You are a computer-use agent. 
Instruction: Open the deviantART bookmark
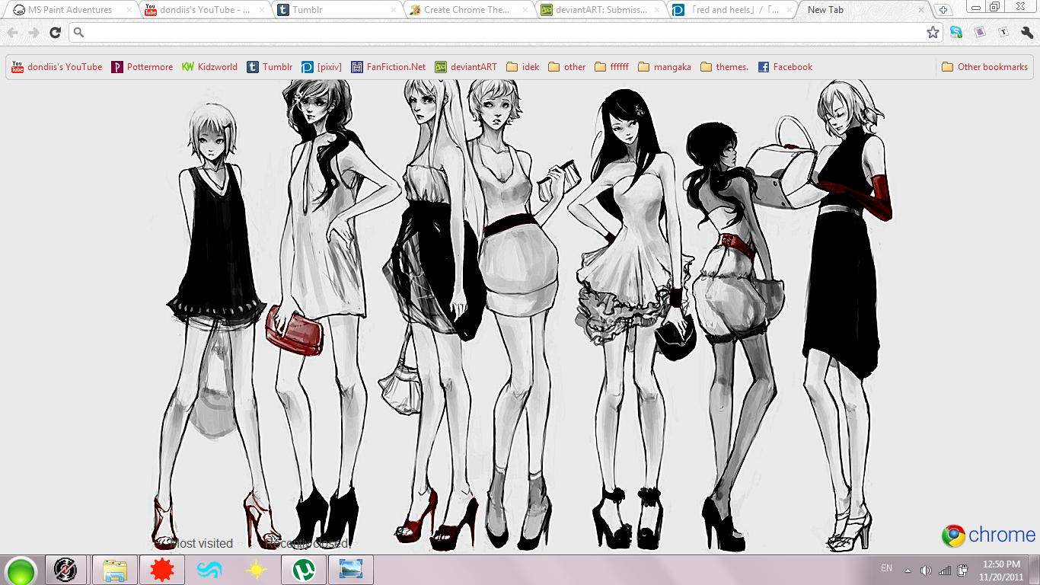(x=465, y=67)
